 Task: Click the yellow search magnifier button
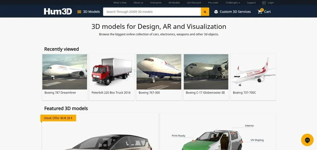(x=205, y=12)
